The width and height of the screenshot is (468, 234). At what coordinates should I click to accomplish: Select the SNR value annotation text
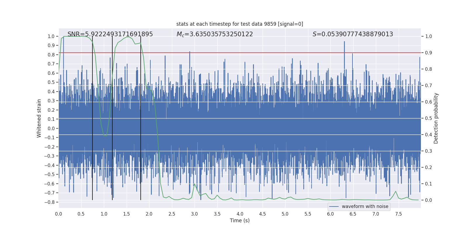tap(110, 34)
